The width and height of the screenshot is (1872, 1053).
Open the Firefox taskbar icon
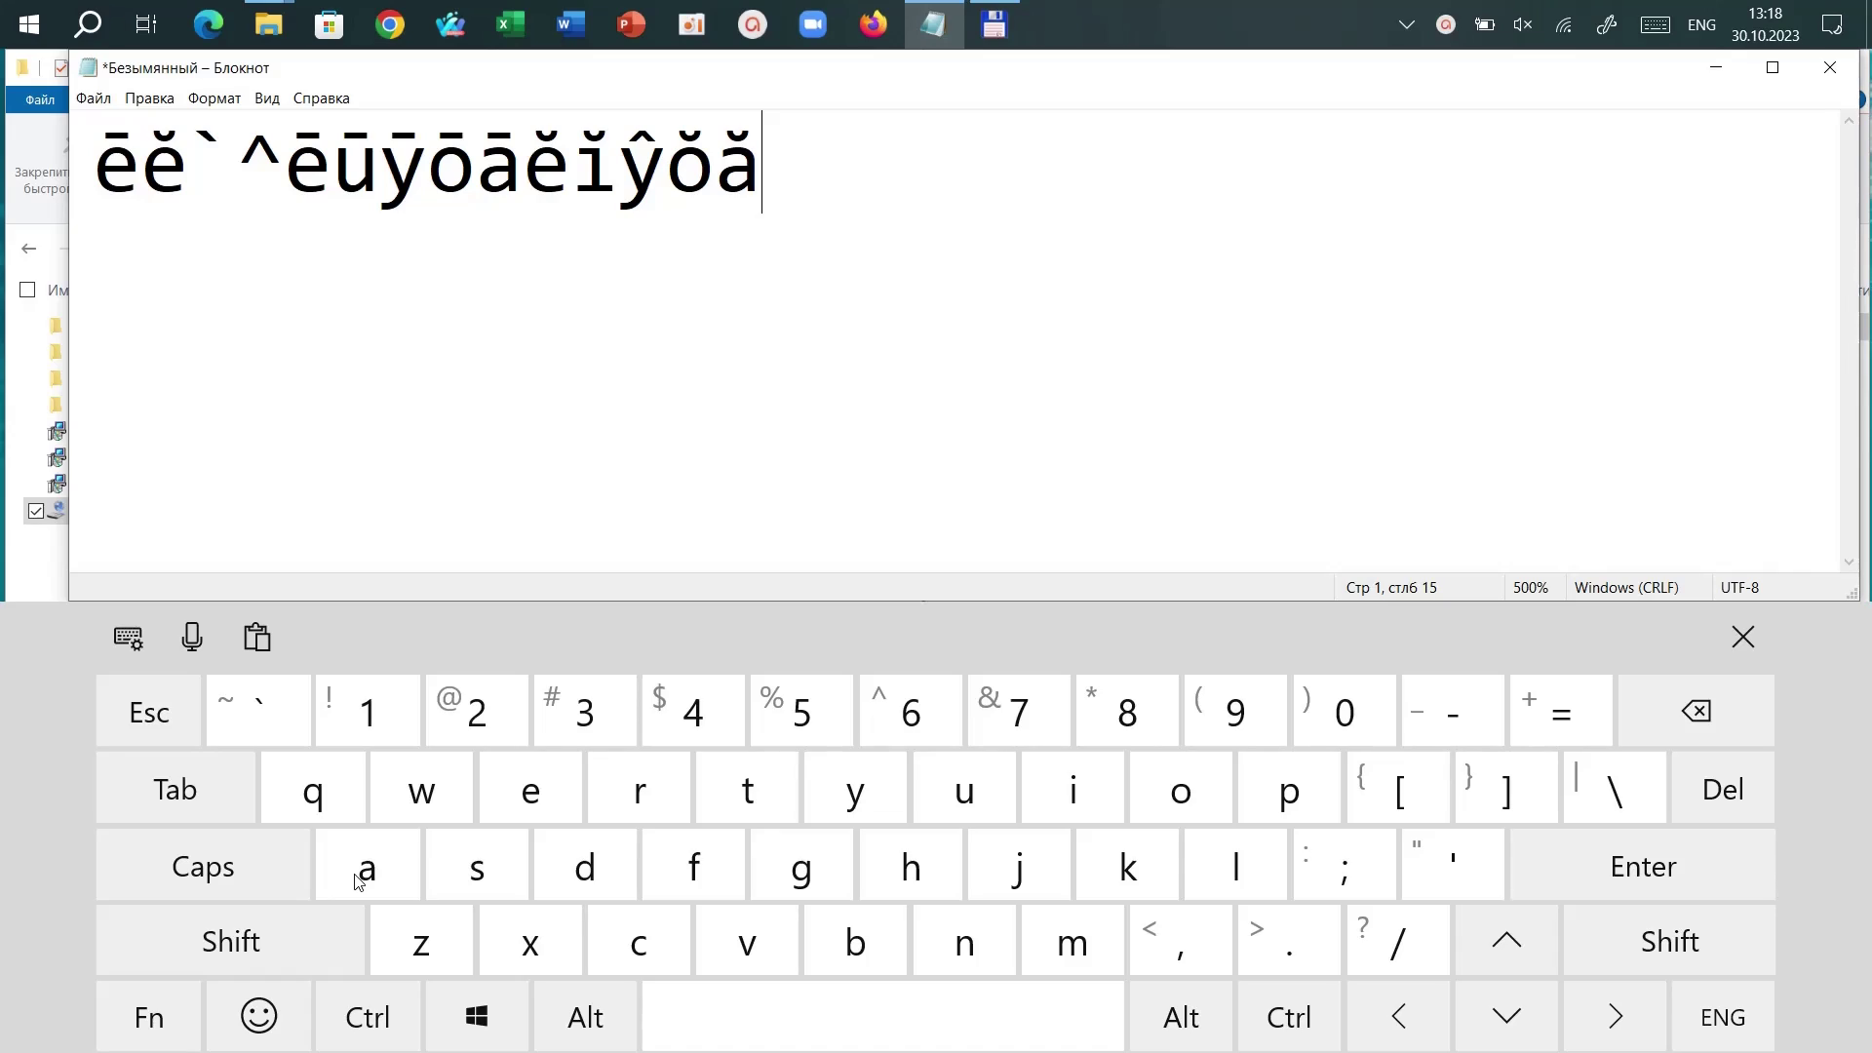point(873,24)
